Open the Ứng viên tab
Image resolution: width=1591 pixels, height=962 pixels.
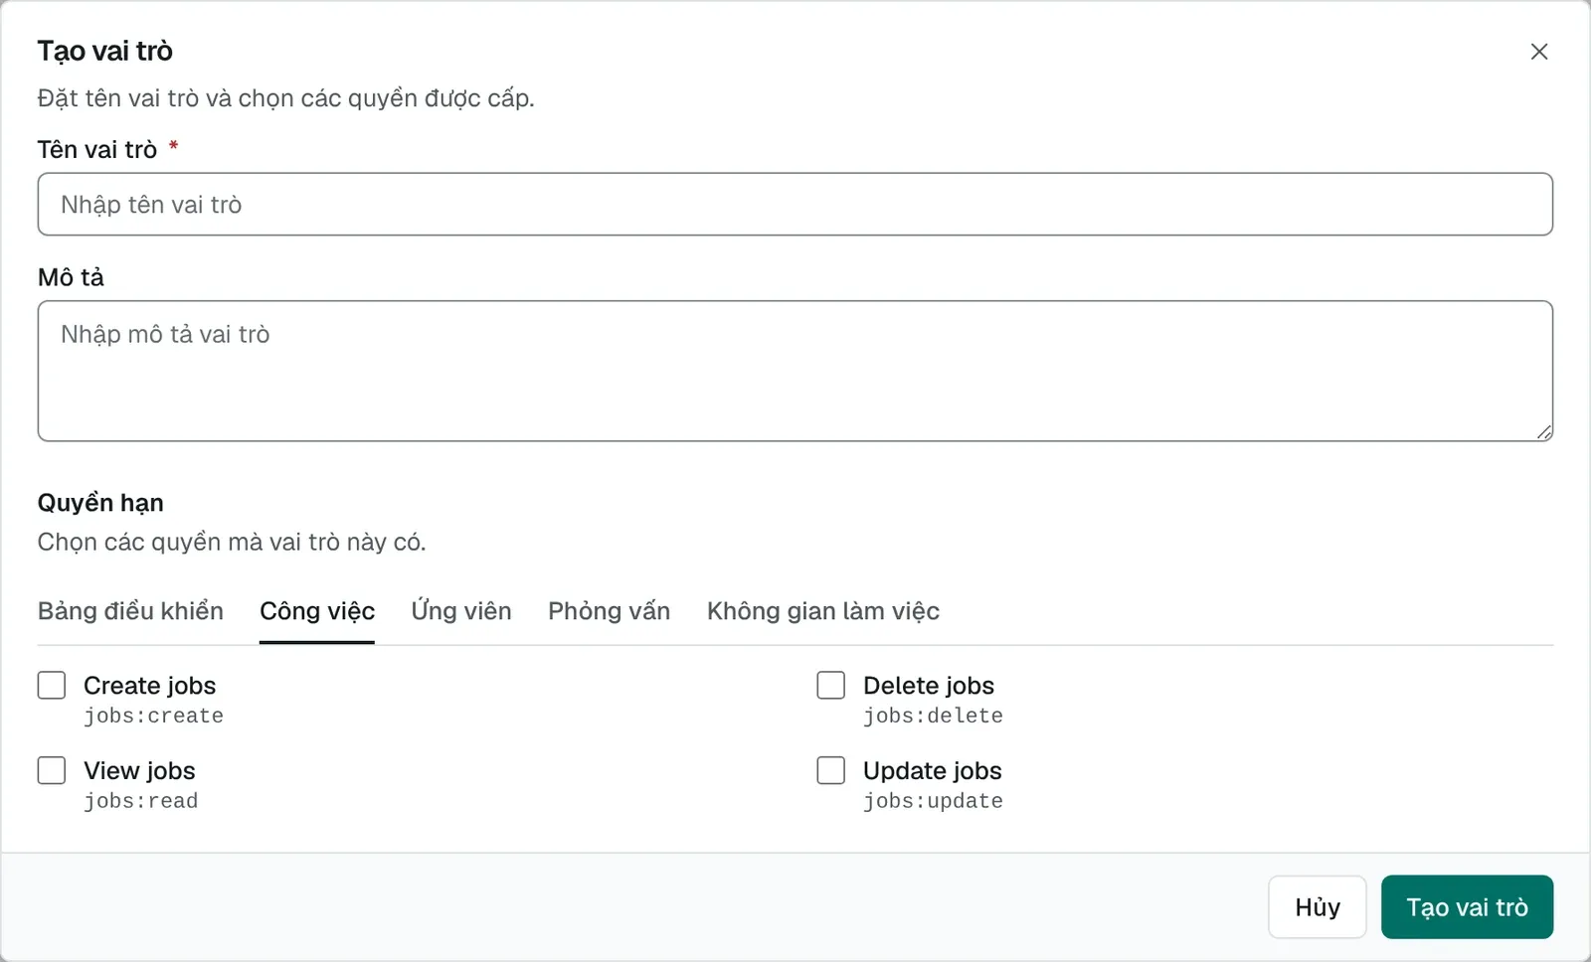461,611
